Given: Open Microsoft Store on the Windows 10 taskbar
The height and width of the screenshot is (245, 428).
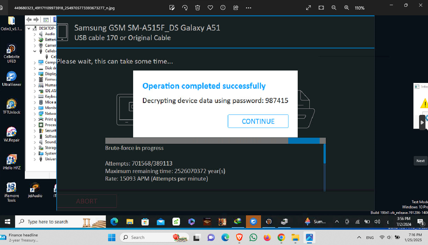Looking at the screenshot, I should coord(145,221).
